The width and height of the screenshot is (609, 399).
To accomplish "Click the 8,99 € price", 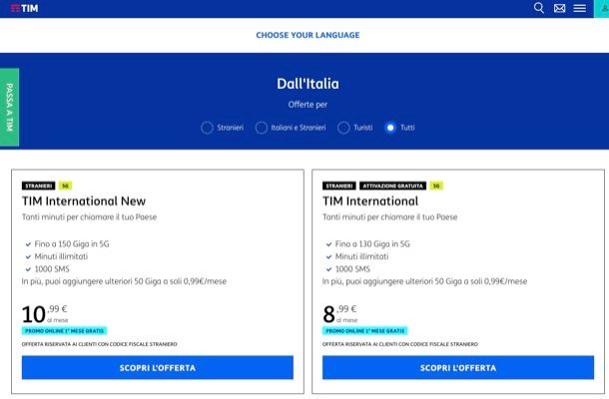I will click(339, 313).
